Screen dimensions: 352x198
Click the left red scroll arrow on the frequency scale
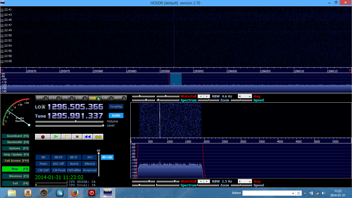2,70
